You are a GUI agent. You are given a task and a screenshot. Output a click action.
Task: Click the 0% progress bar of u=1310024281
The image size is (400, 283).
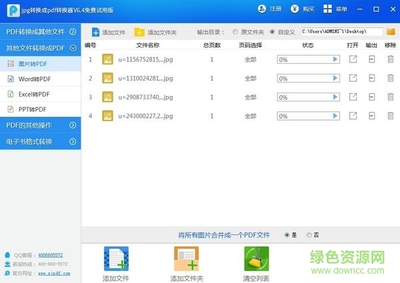(309, 78)
